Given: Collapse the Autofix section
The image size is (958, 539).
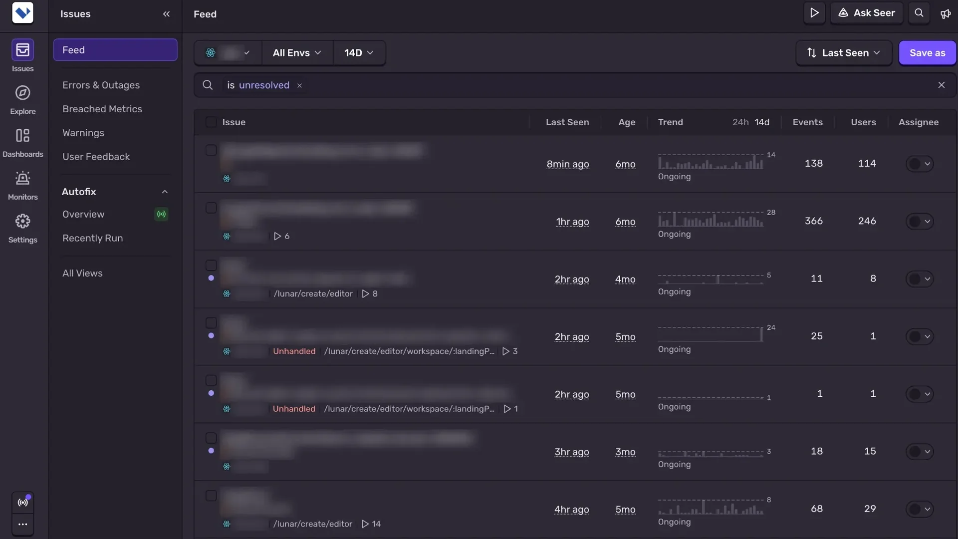Looking at the screenshot, I should click(165, 192).
